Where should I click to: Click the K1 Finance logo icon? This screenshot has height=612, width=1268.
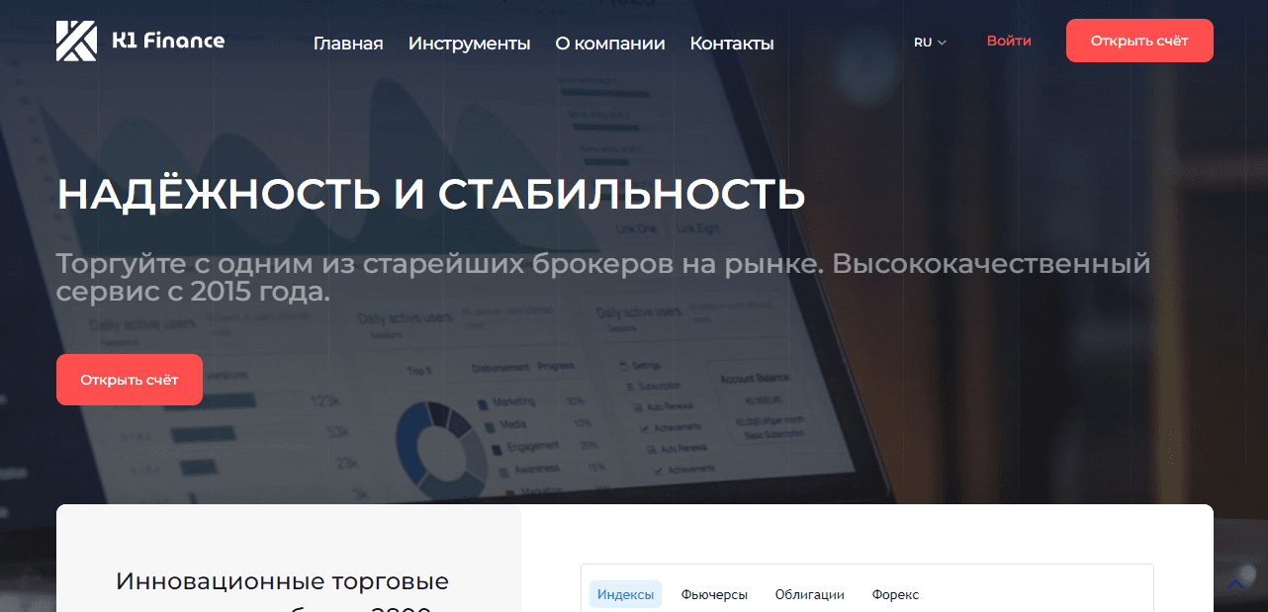[74, 41]
